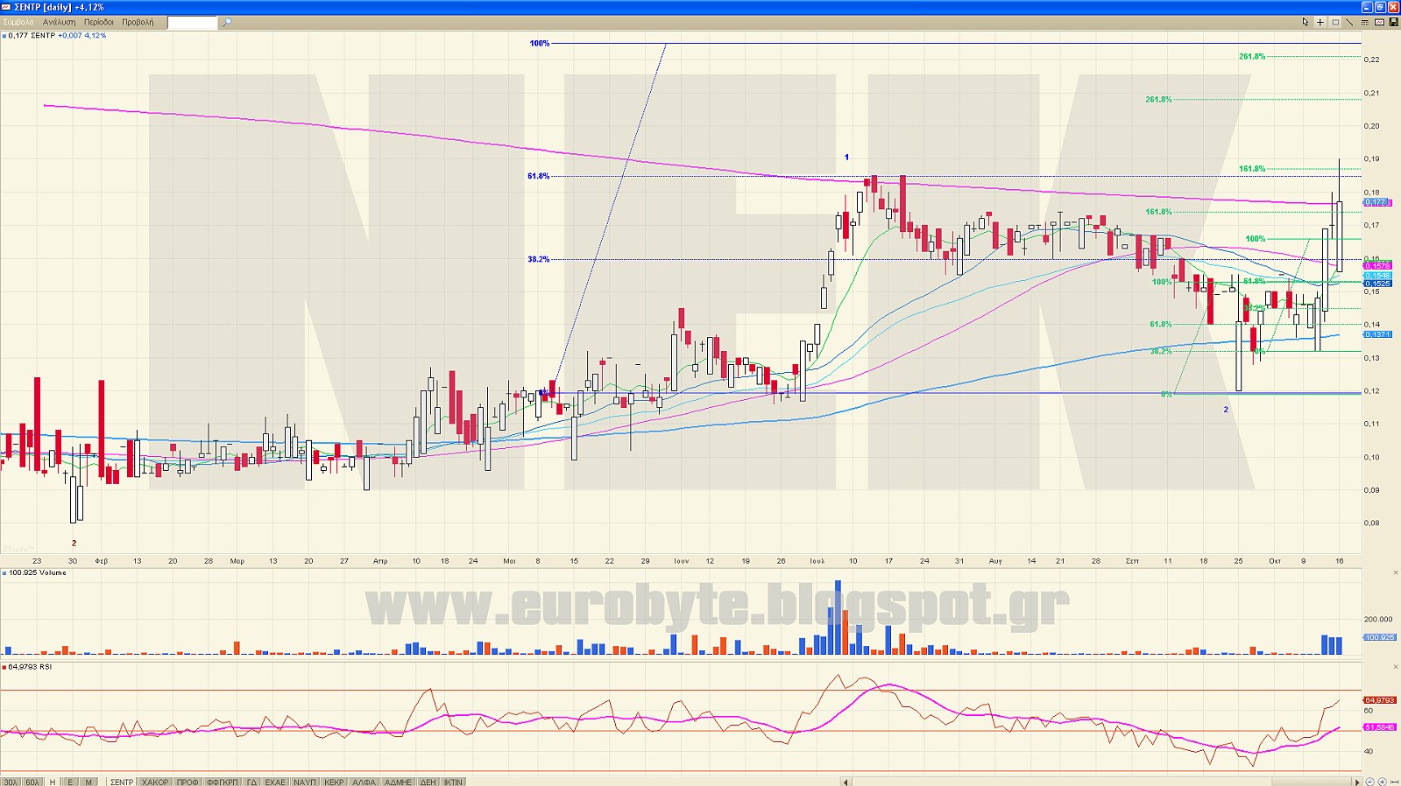Image resolution: width=1401 pixels, height=786 pixels.
Task: Click the blue wave label 2 near September low
Action: 1226,410
